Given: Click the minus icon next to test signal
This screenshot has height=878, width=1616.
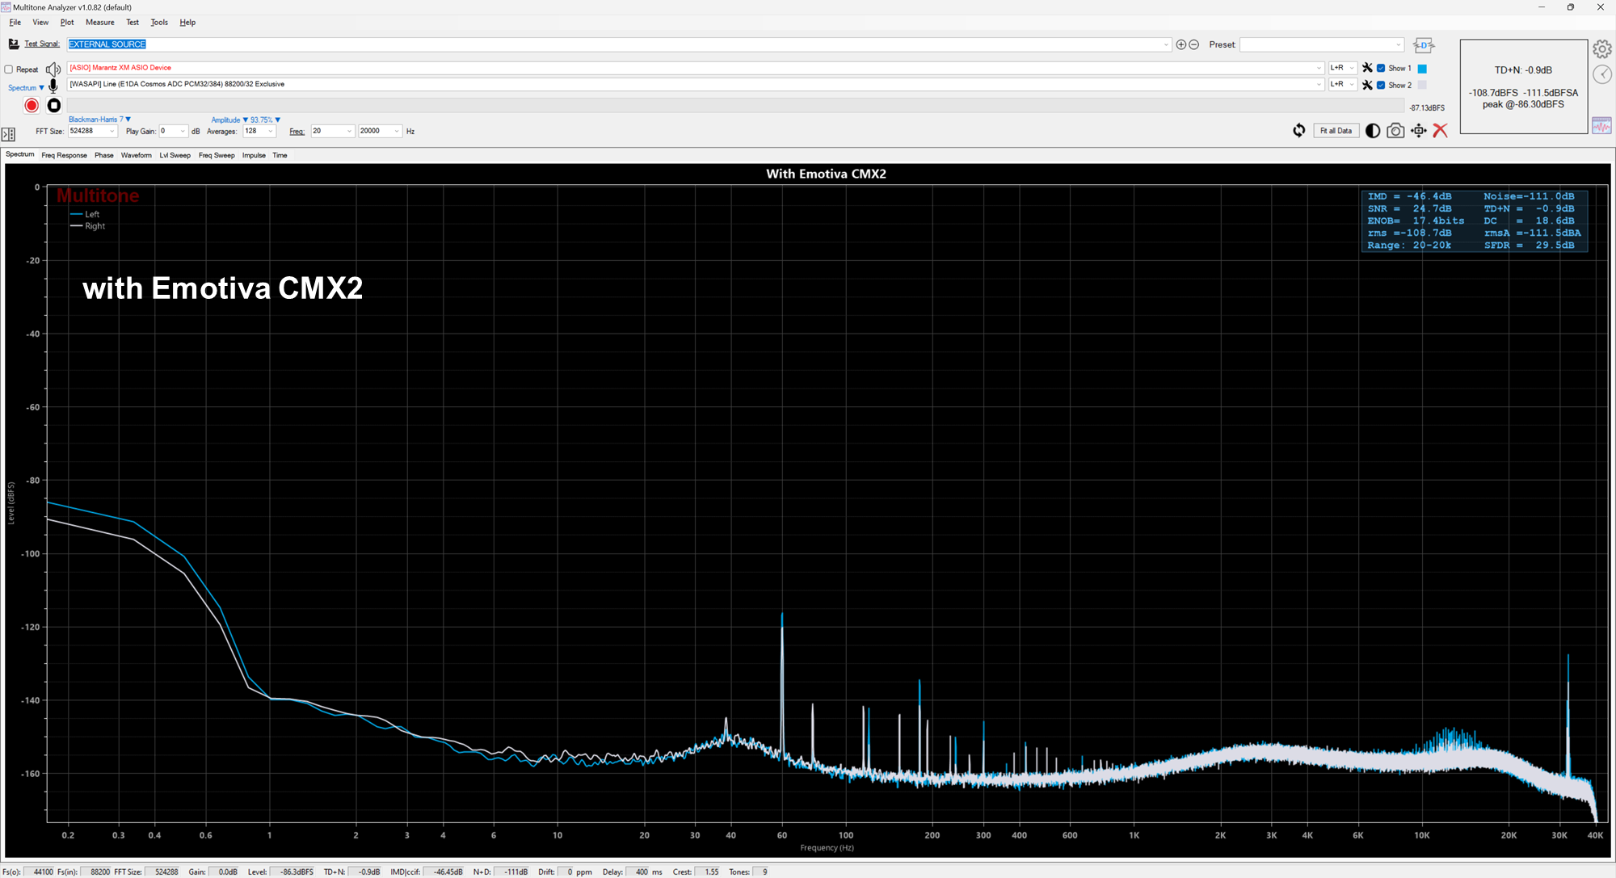Looking at the screenshot, I should tap(1194, 44).
